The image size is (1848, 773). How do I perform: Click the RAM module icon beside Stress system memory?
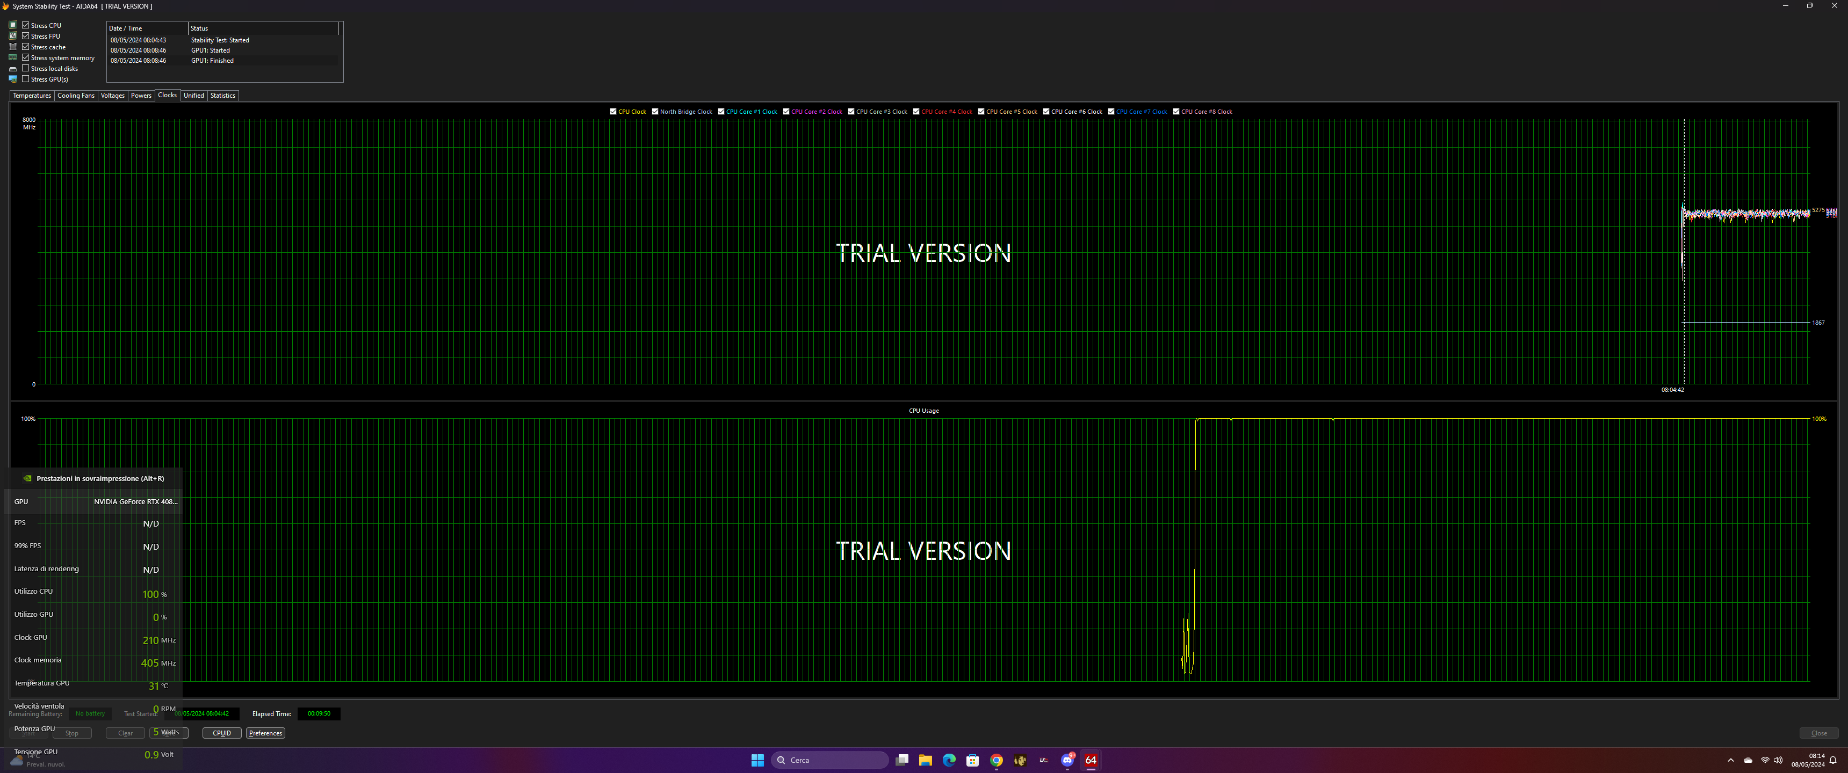(12, 57)
